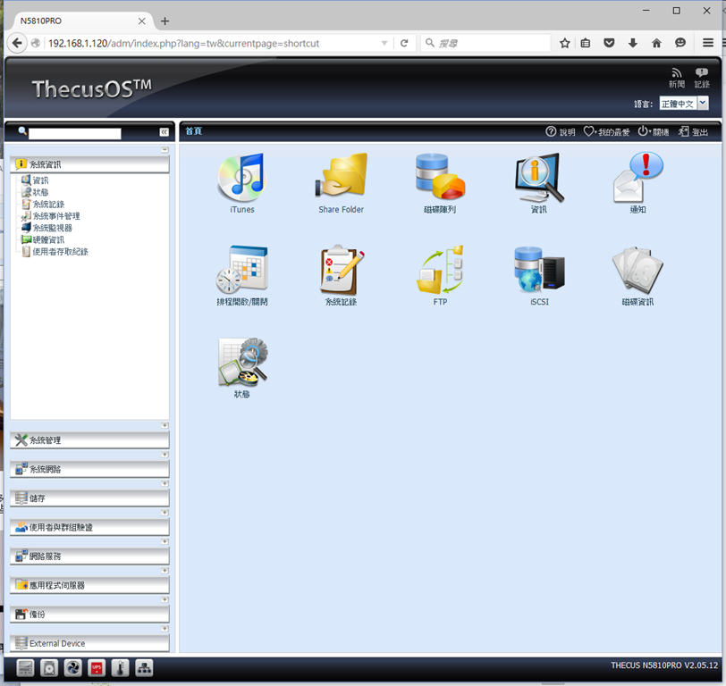Reload the page with the refresh button
Screen dimensions: 726x686
point(404,43)
